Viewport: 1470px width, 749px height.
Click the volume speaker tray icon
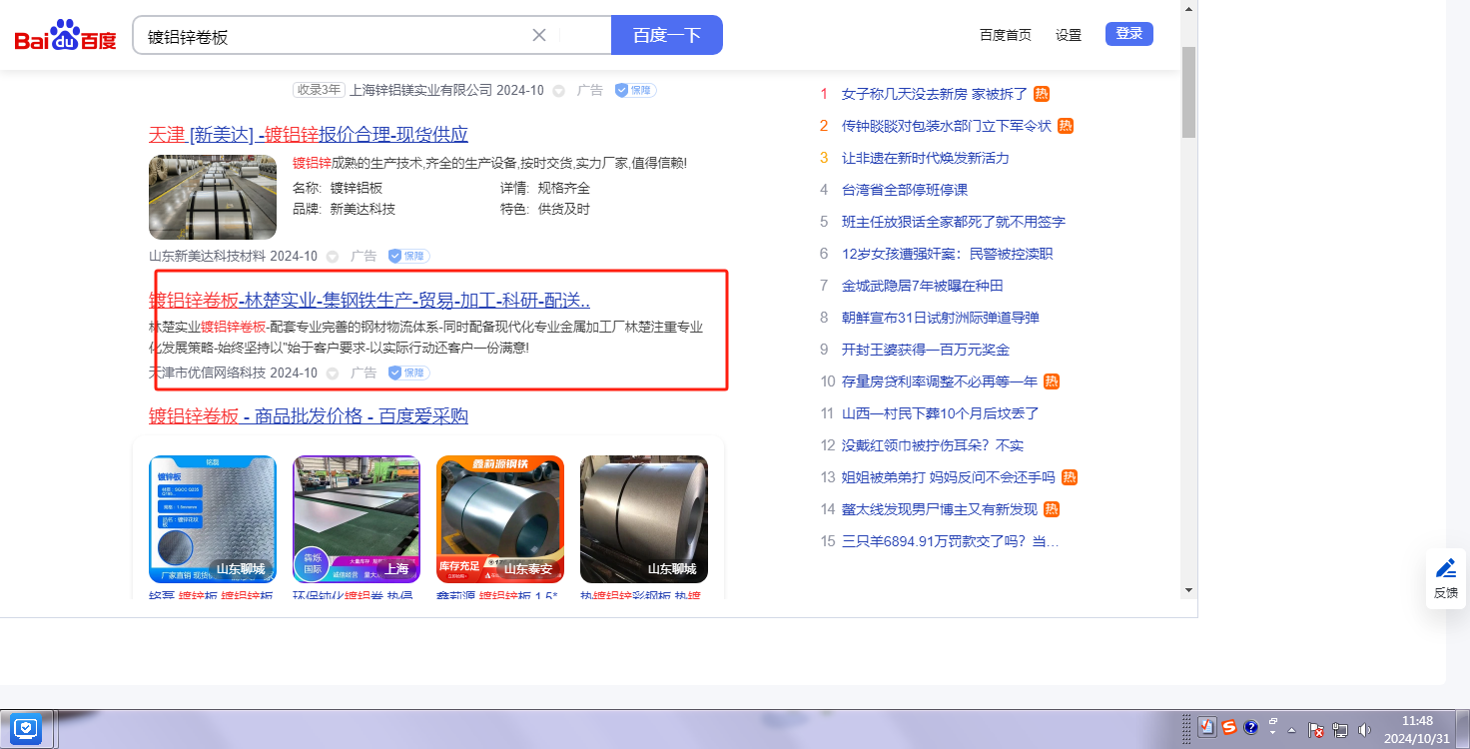1364,730
